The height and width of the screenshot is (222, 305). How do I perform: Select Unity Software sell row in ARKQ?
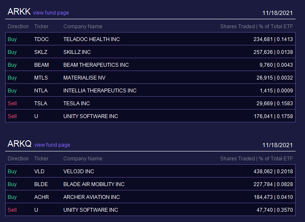pyautogui.click(x=150, y=210)
